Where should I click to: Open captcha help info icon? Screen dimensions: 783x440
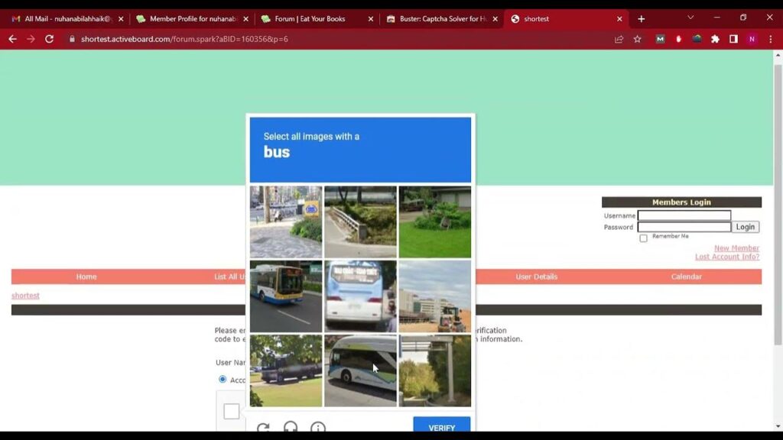pos(317,428)
